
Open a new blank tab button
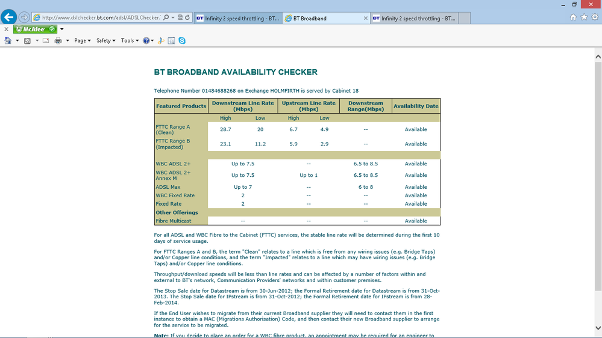point(465,18)
